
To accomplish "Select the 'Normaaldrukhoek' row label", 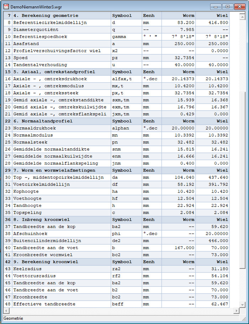I will (x=35, y=128).
